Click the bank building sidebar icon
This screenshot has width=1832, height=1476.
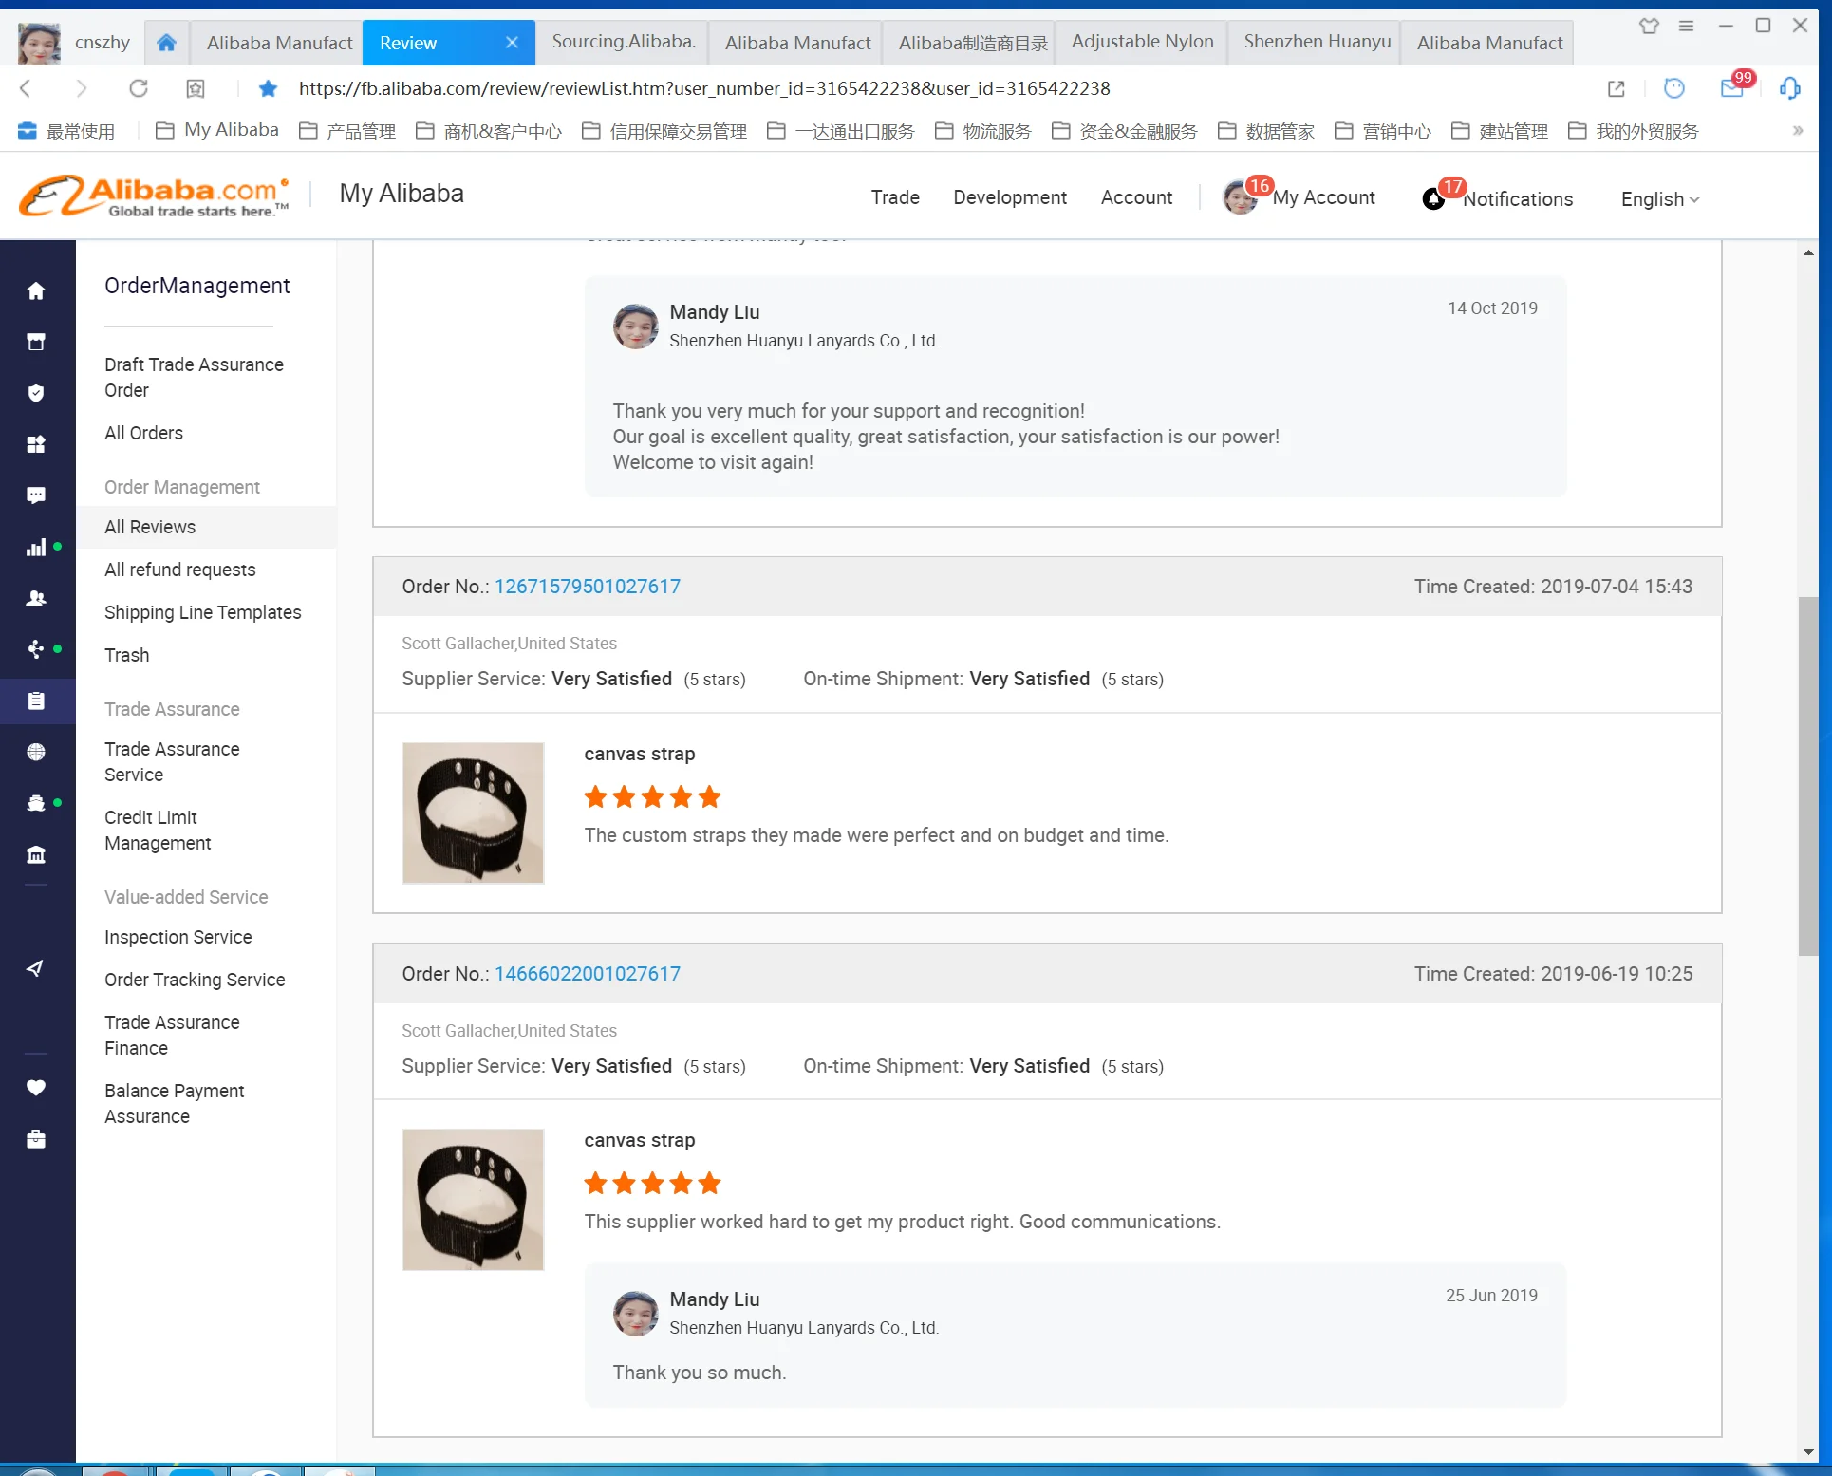[x=36, y=854]
